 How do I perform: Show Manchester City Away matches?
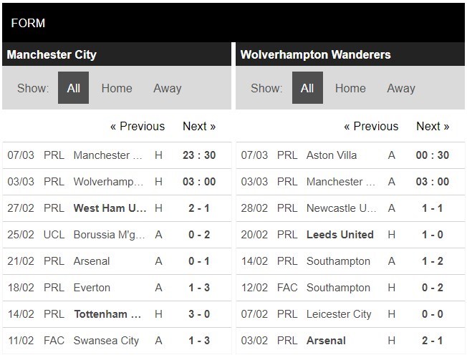click(x=167, y=89)
